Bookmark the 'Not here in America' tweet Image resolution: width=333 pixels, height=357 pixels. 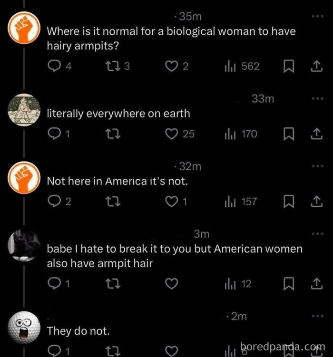pos(289,202)
